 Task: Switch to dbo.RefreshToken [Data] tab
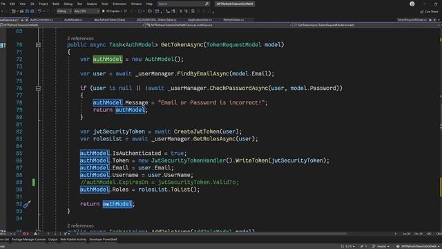(x=109, y=20)
